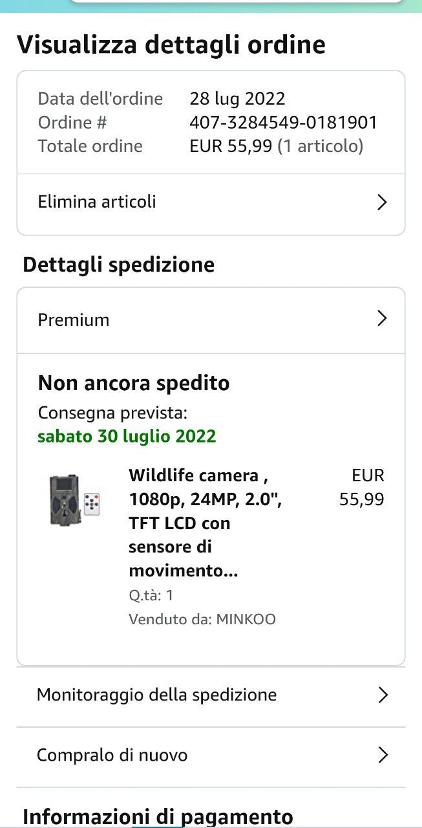Tap the Non ancora spedito status heading

[x=134, y=383]
